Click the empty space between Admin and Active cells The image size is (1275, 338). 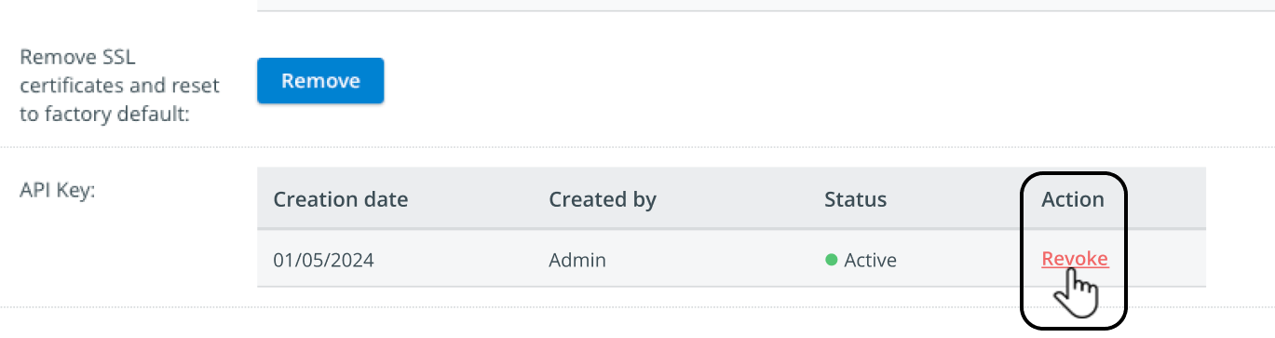click(715, 260)
